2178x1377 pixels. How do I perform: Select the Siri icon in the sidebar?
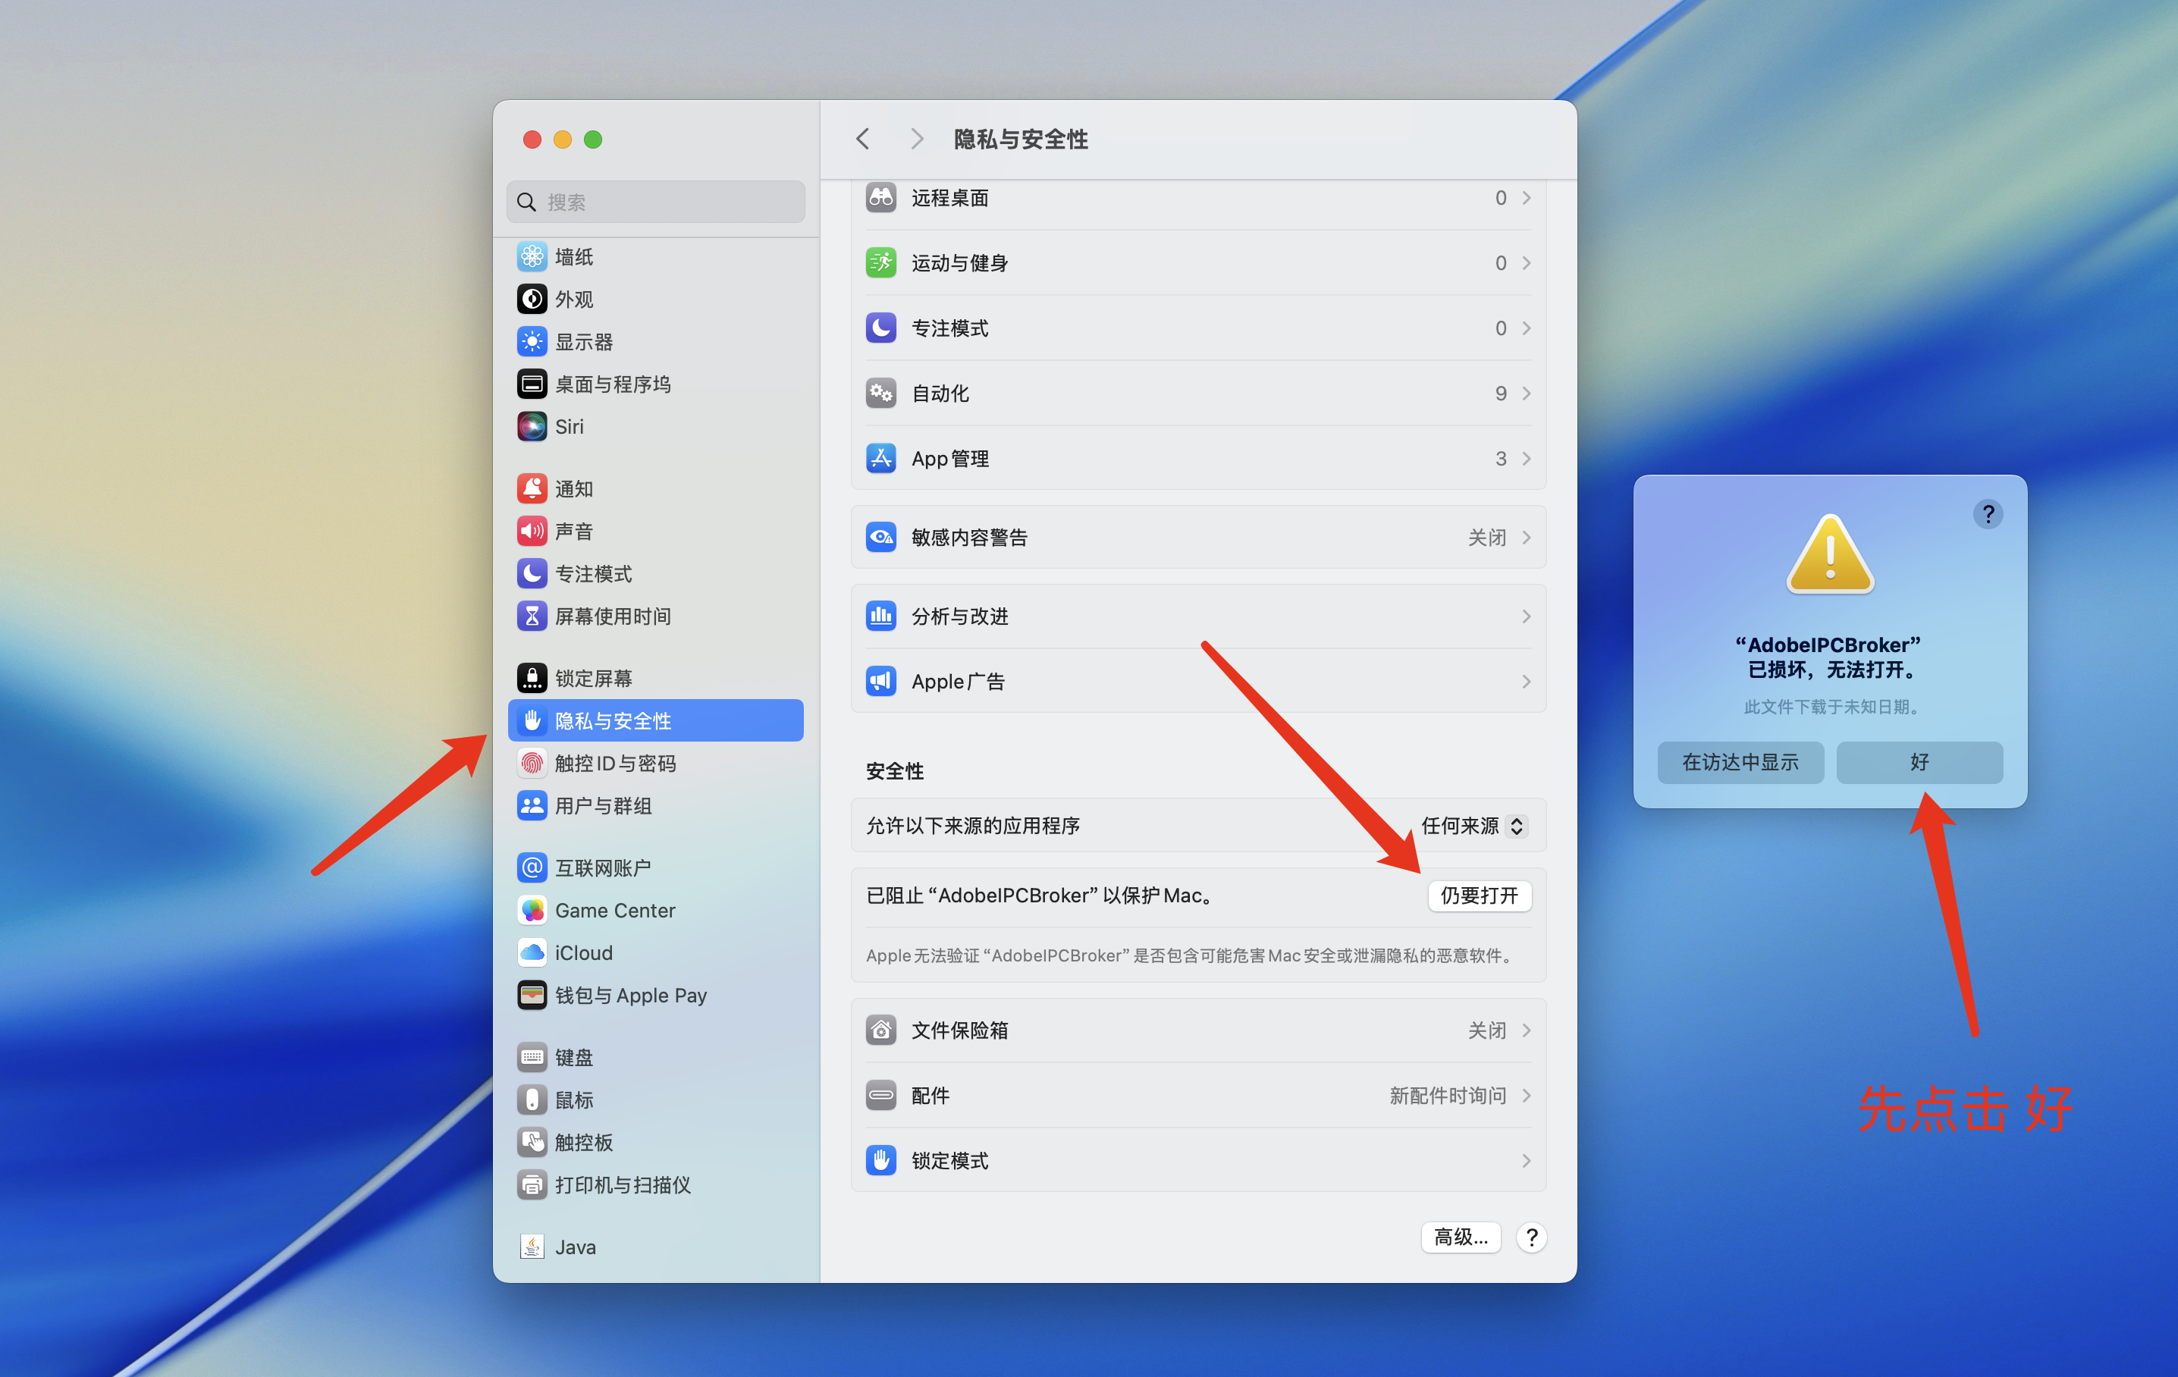tap(532, 427)
